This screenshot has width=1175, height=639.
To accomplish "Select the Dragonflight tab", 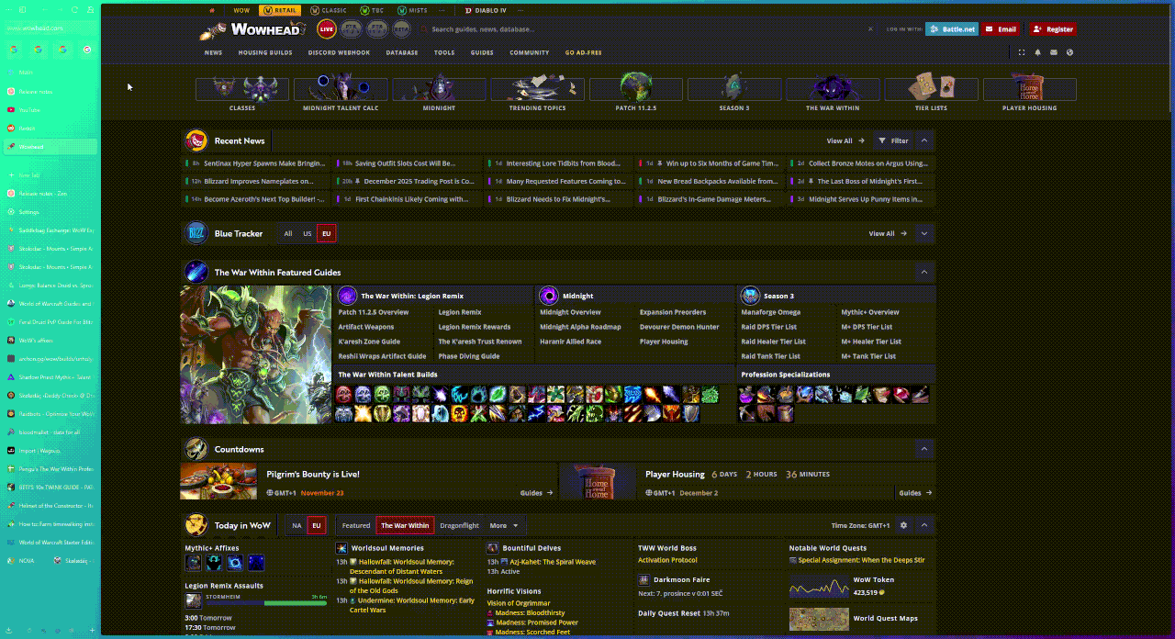I will (x=459, y=525).
